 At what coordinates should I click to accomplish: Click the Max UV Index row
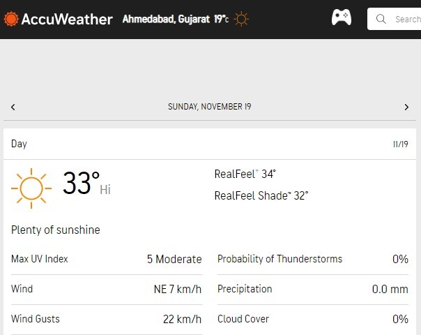[106, 259]
